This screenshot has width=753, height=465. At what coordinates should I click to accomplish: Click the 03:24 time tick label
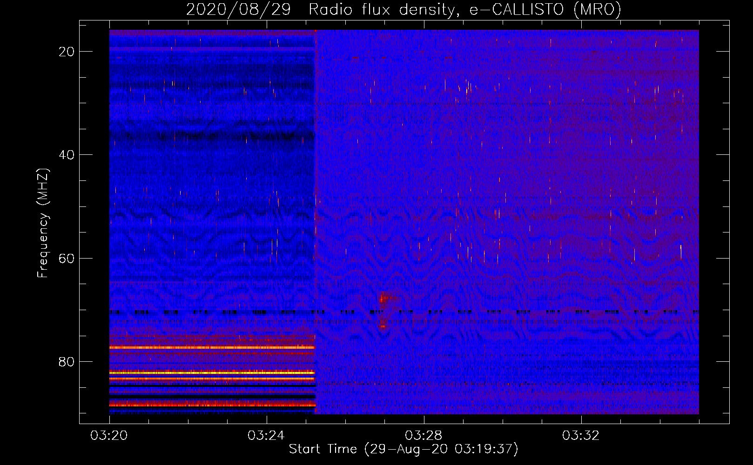[x=267, y=436]
